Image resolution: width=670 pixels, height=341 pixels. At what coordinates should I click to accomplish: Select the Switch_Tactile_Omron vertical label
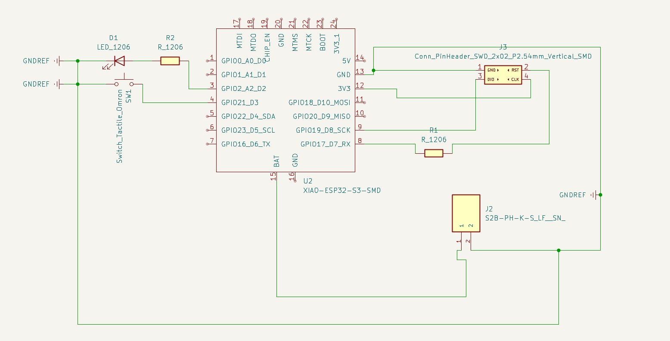click(120, 126)
